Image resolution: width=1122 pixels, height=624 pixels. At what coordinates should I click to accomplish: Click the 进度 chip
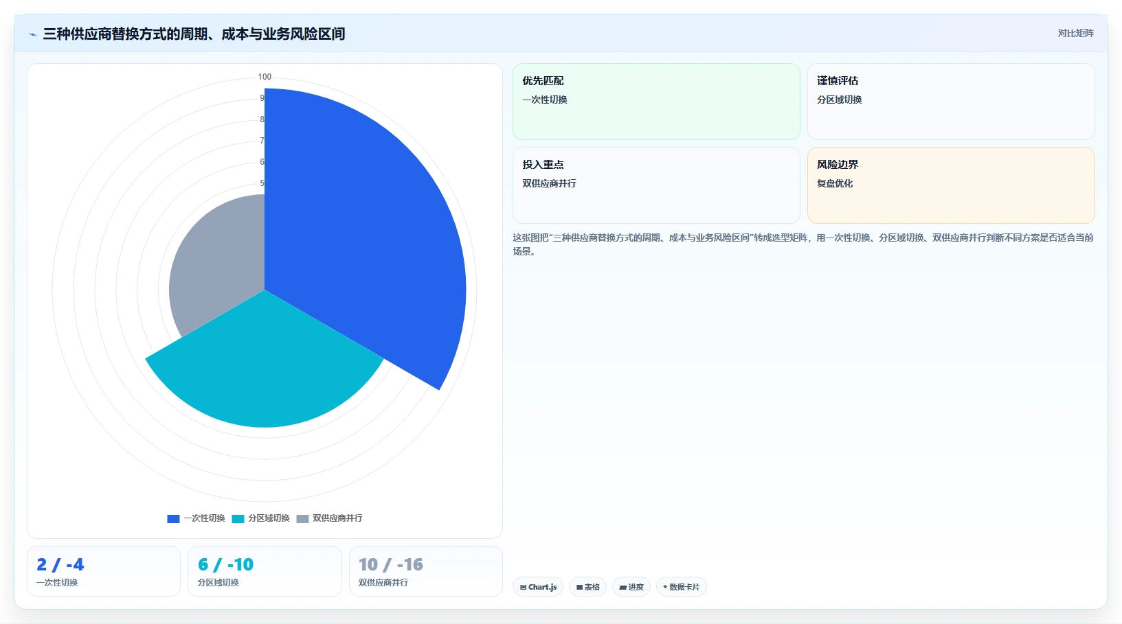tap(631, 587)
